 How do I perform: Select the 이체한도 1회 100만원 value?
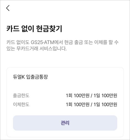[x=78, y=104]
